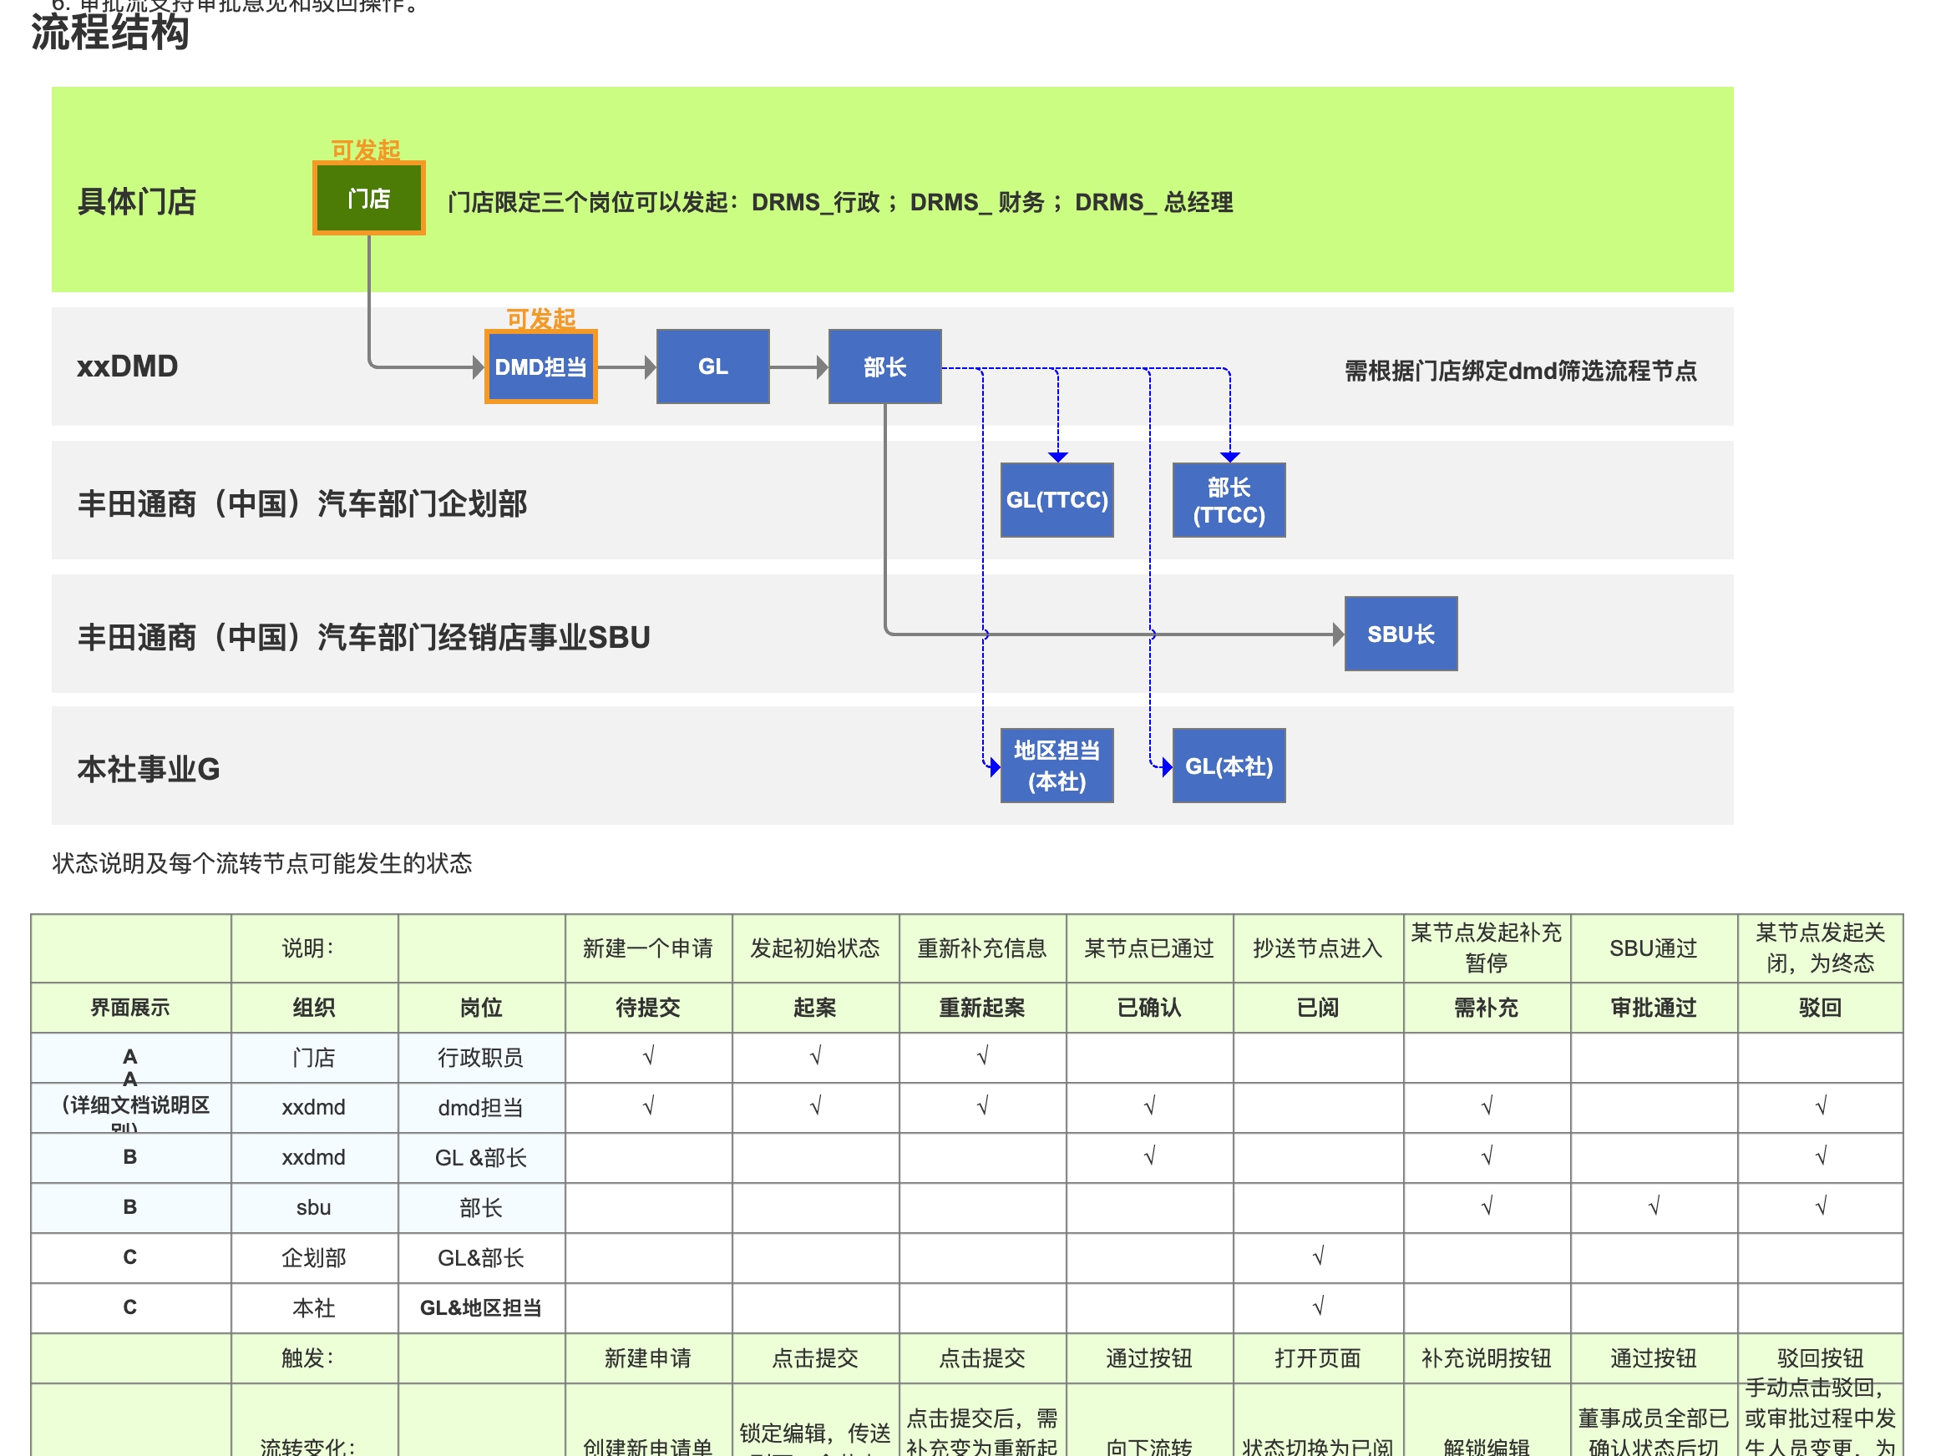Click the green 门店 node in the flowchart
The width and height of the screenshot is (1956, 1456).
pyautogui.click(x=368, y=199)
